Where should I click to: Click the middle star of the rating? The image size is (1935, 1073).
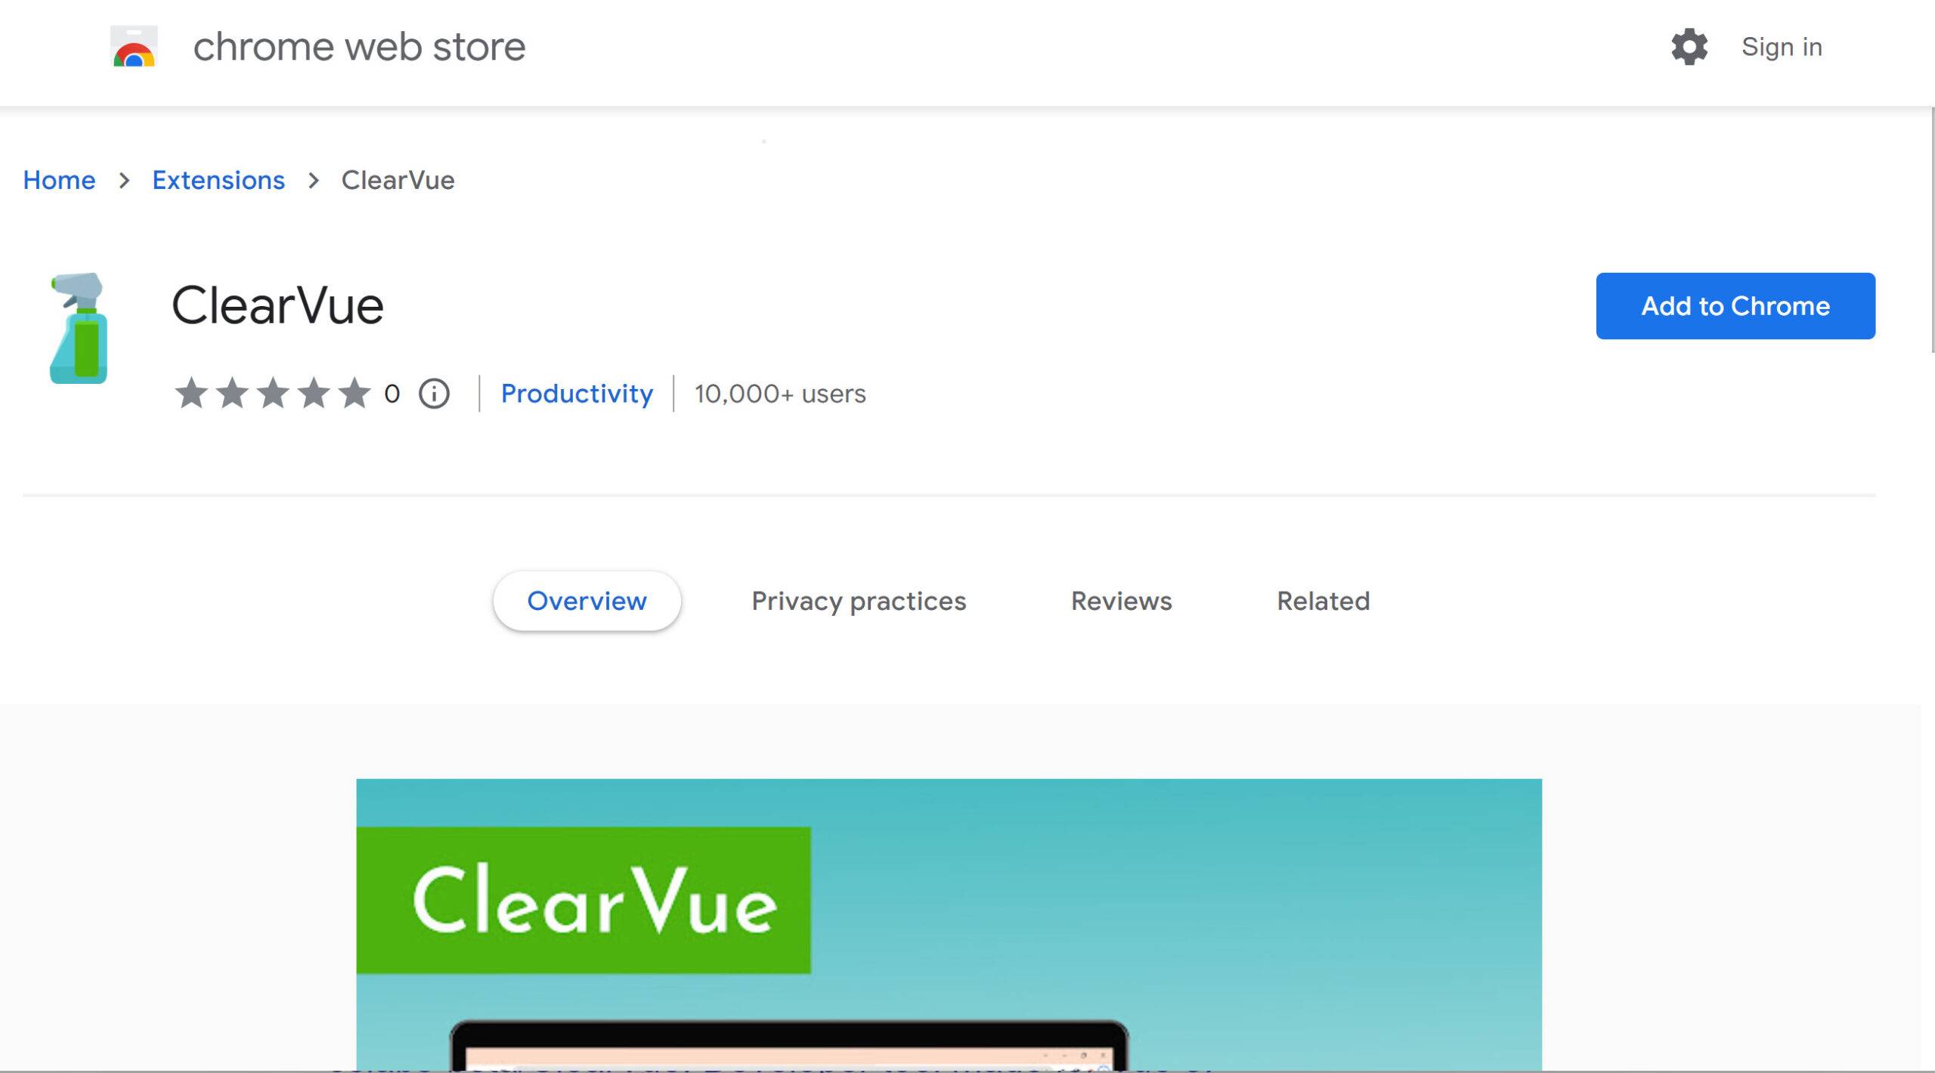pos(272,391)
